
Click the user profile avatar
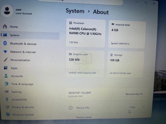pos(7,11)
